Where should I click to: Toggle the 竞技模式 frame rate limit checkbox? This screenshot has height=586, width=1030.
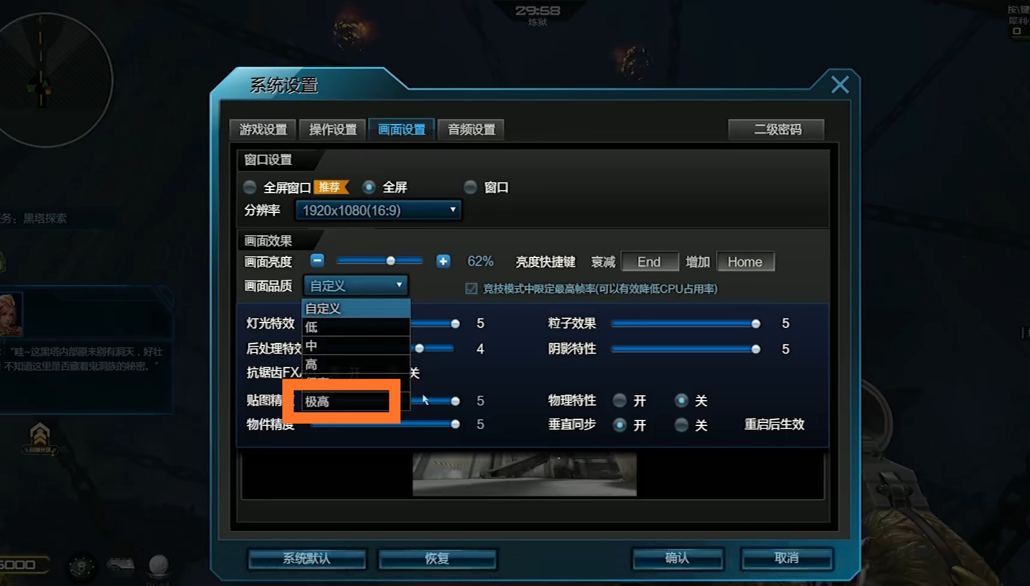tap(471, 289)
